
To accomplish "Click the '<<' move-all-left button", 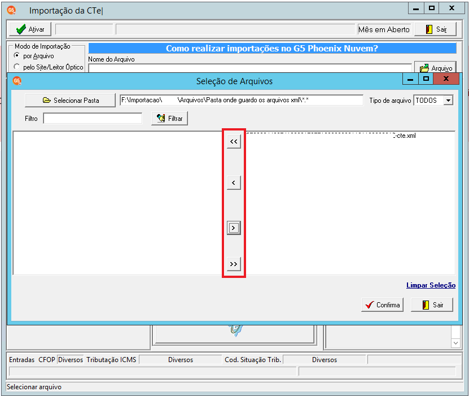I will click(234, 142).
